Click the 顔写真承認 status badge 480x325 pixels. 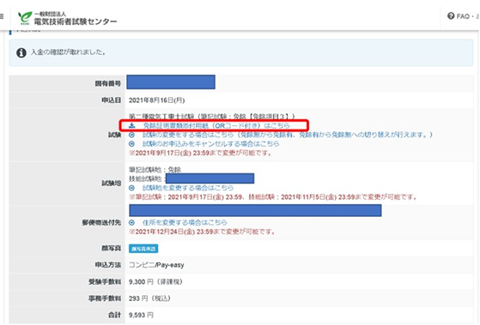point(143,249)
